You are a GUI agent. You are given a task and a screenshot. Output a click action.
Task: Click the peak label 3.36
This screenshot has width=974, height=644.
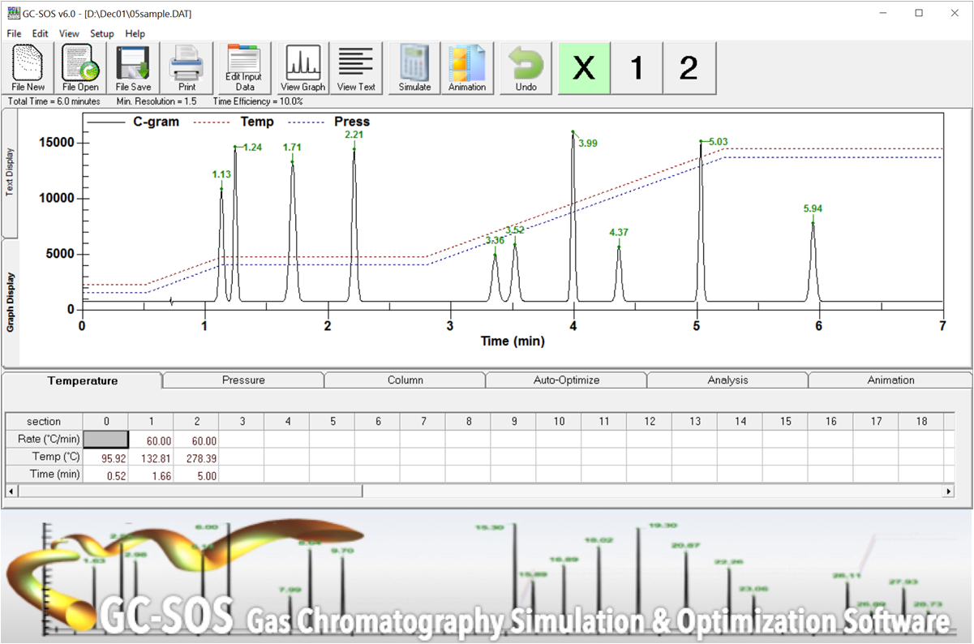[495, 240]
